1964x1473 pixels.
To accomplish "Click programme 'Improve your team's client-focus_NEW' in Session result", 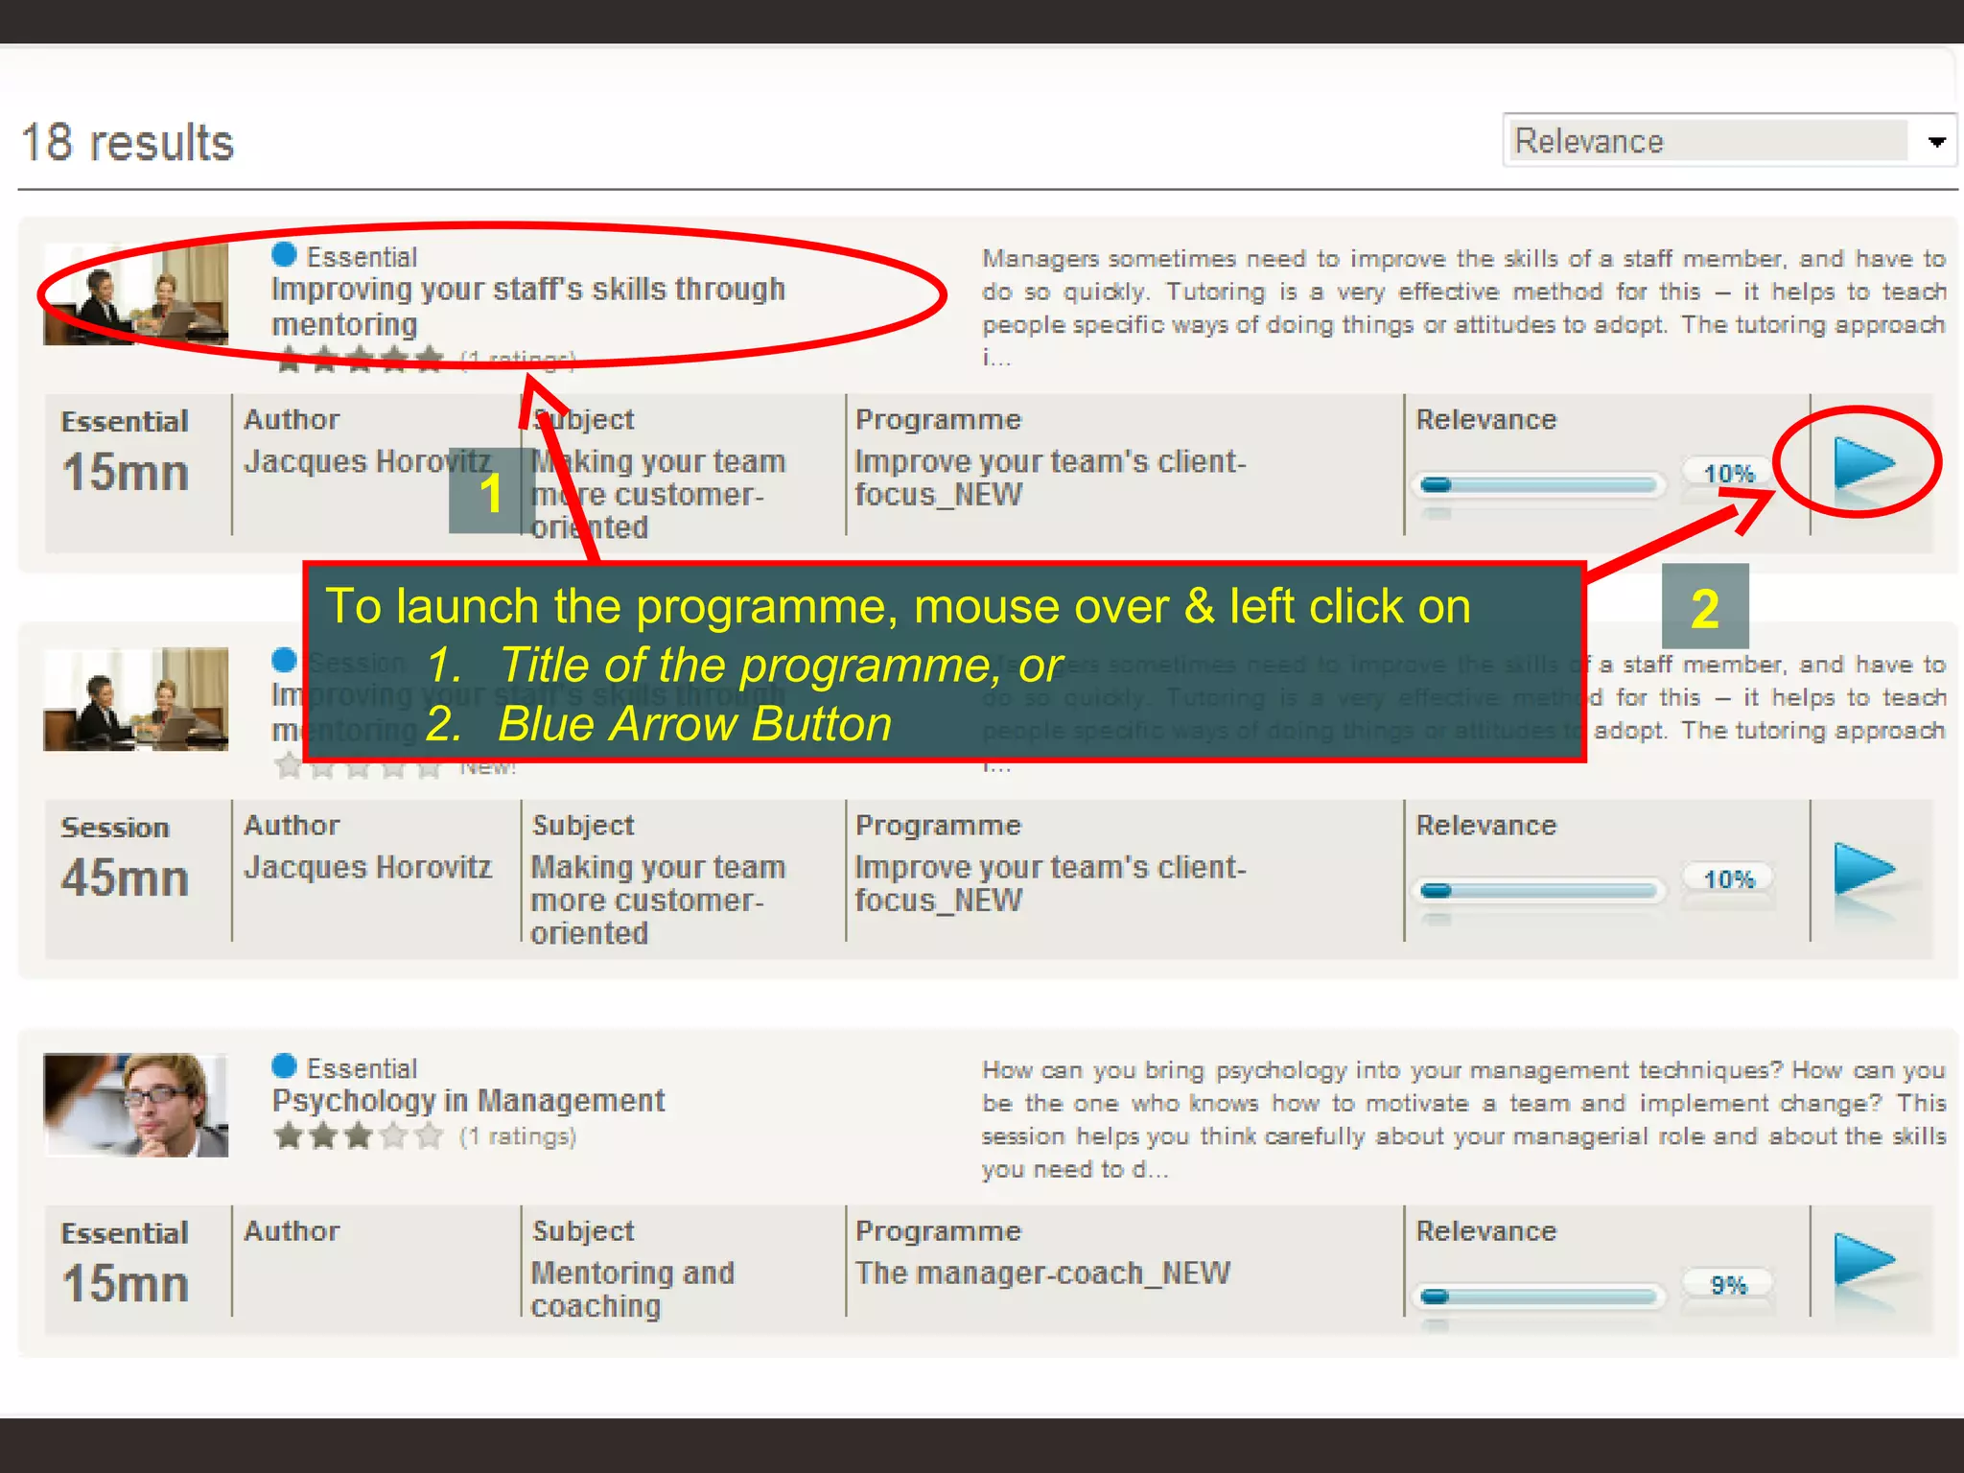I will coord(1050,883).
